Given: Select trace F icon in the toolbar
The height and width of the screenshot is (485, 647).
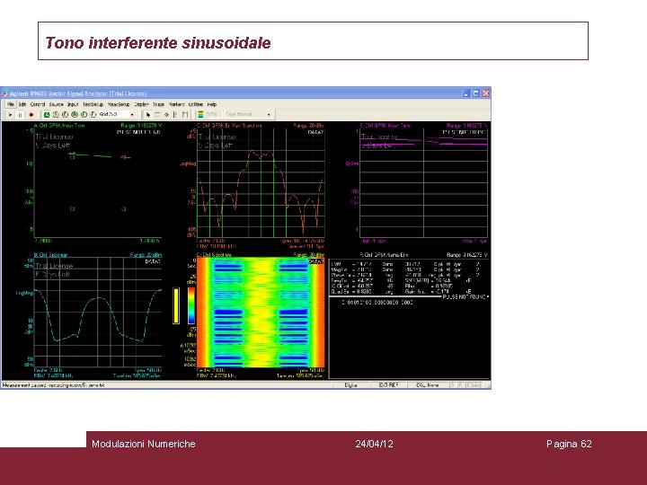Looking at the screenshot, I should 93,115.
